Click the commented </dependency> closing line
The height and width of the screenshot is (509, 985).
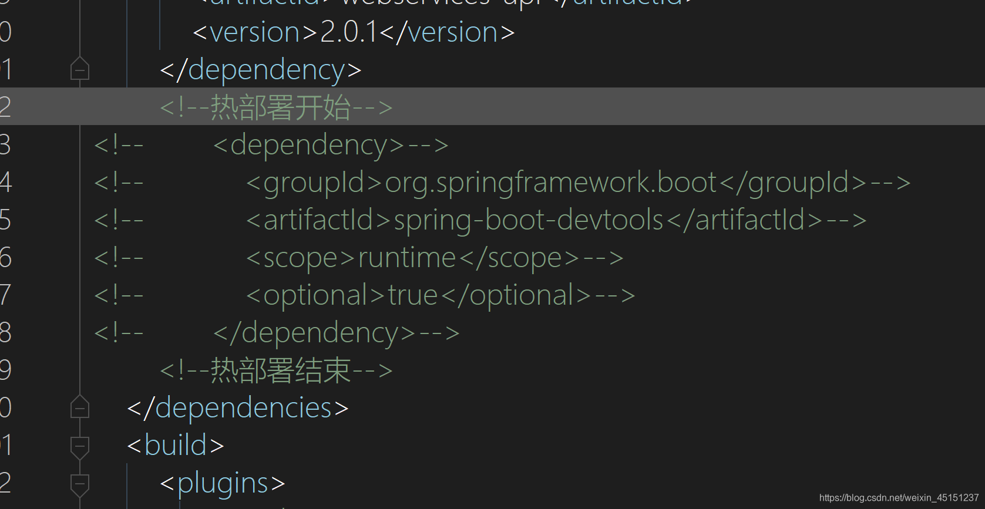click(x=277, y=333)
